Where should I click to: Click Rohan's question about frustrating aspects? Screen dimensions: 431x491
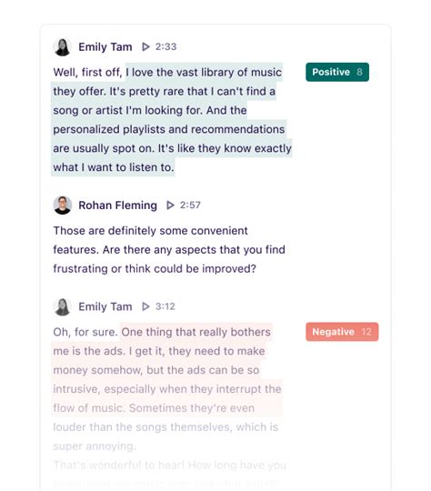click(169, 249)
